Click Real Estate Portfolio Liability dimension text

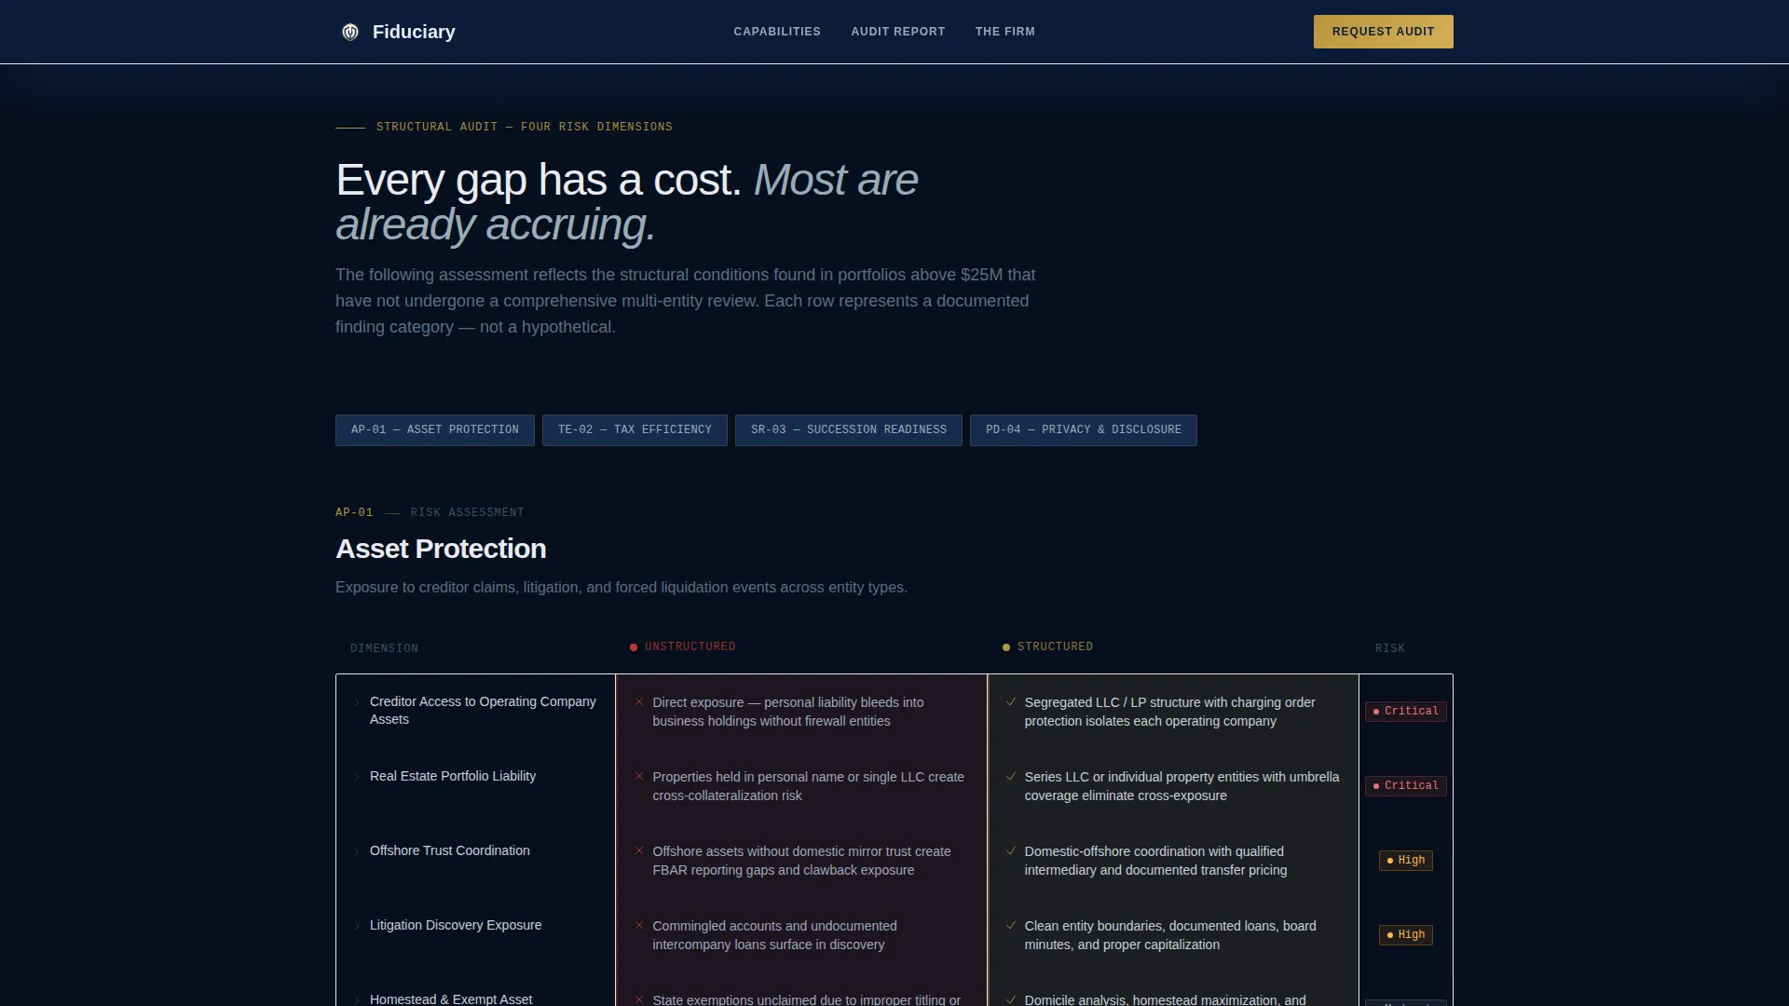[453, 777]
